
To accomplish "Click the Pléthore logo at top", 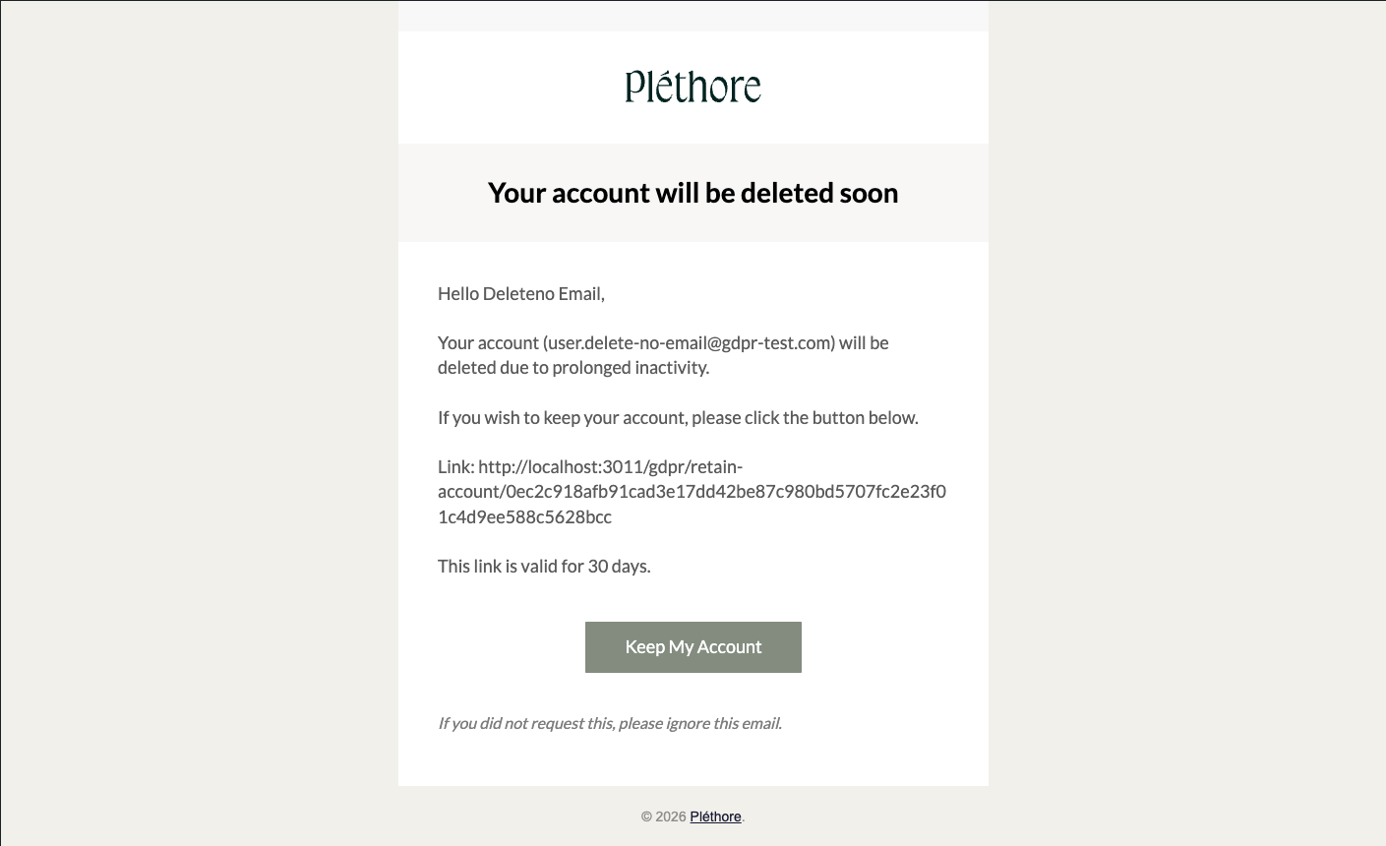I will [693, 87].
